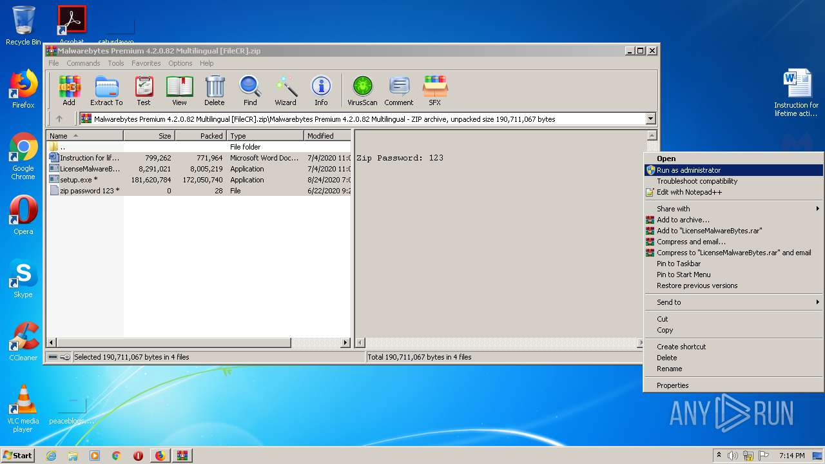The height and width of the screenshot is (464, 825).
Task: Show archive Info icon
Action: tap(321, 91)
